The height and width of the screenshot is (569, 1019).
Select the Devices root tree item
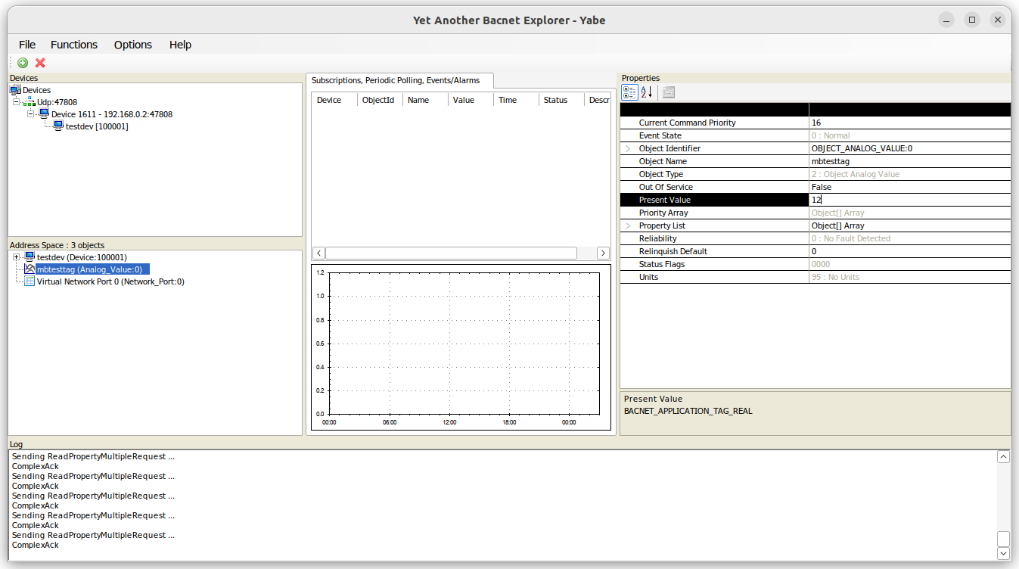pos(37,90)
